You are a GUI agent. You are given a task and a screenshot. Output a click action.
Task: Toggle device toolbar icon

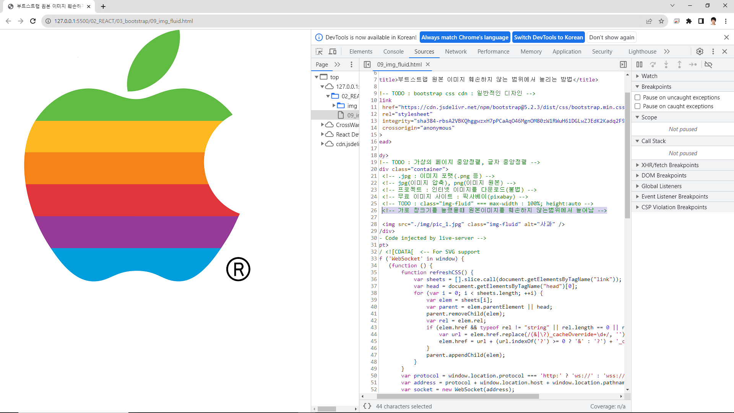click(x=333, y=52)
